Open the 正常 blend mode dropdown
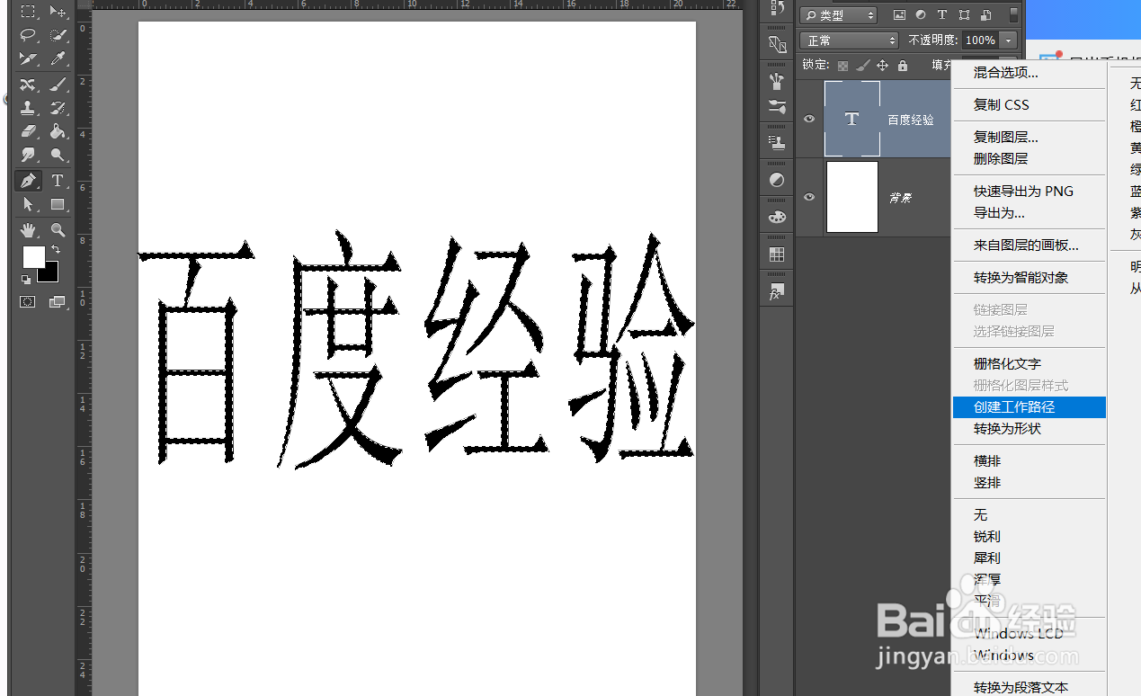Screen dimensions: 1141x696 click(849, 40)
